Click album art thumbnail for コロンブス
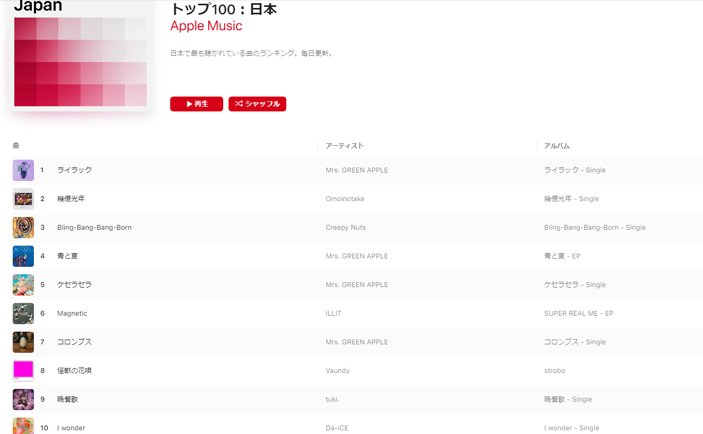703x434 pixels. click(23, 342)
